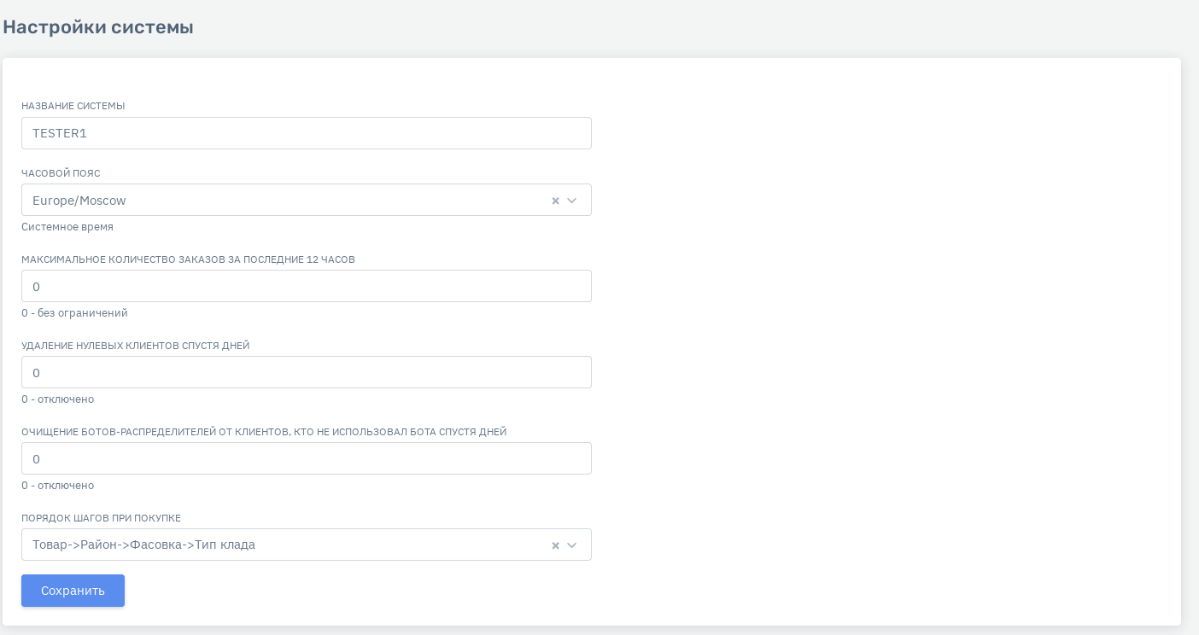This screenshot has height=635, width=1199.
Task: Expand the Порядок шагов при покупке arrow
Action: 572,545
